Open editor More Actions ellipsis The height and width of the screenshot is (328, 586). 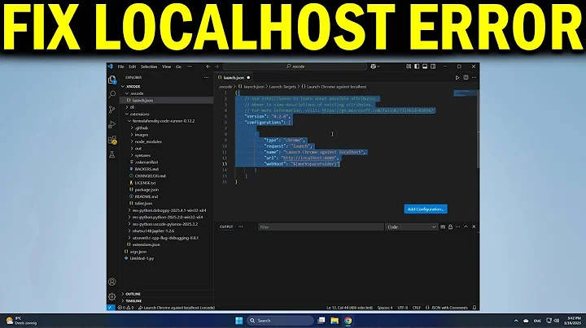pyautogui.click(x=474, y=77)
